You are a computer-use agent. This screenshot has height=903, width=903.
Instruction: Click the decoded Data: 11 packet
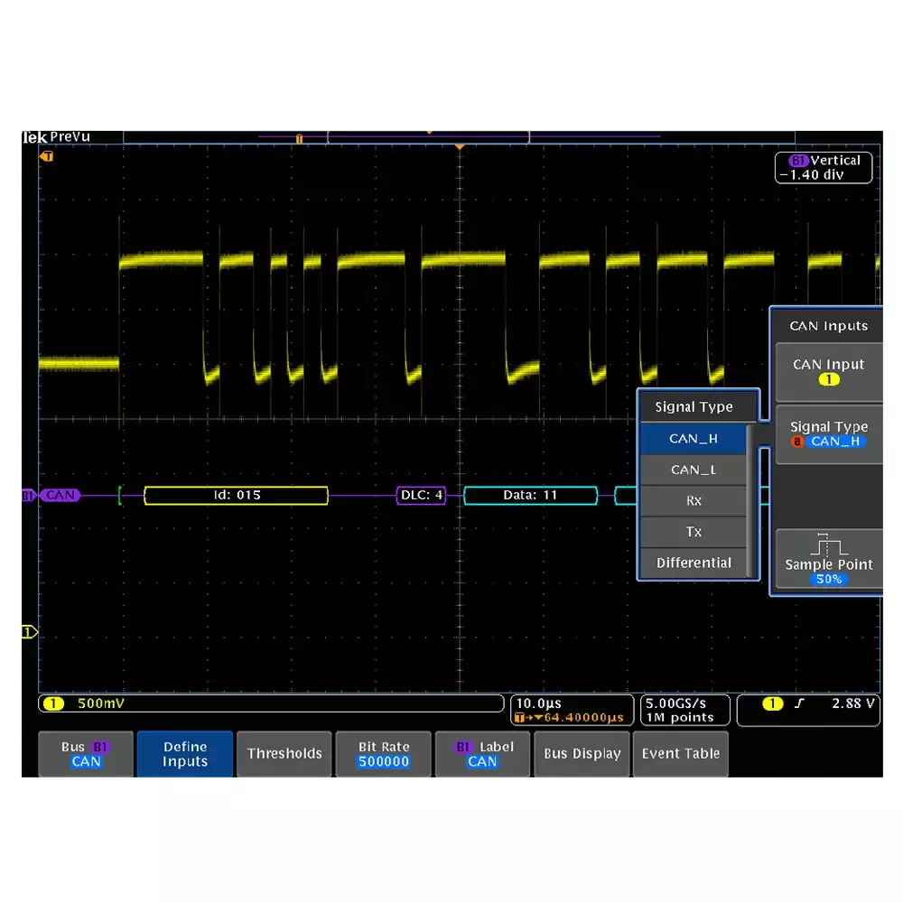[x=530, y=495]
